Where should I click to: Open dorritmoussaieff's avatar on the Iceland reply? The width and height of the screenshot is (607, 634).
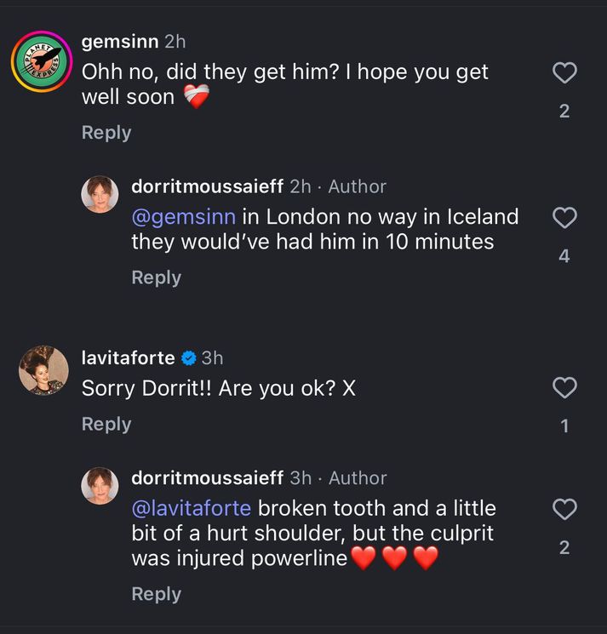(x=100, y=194)
